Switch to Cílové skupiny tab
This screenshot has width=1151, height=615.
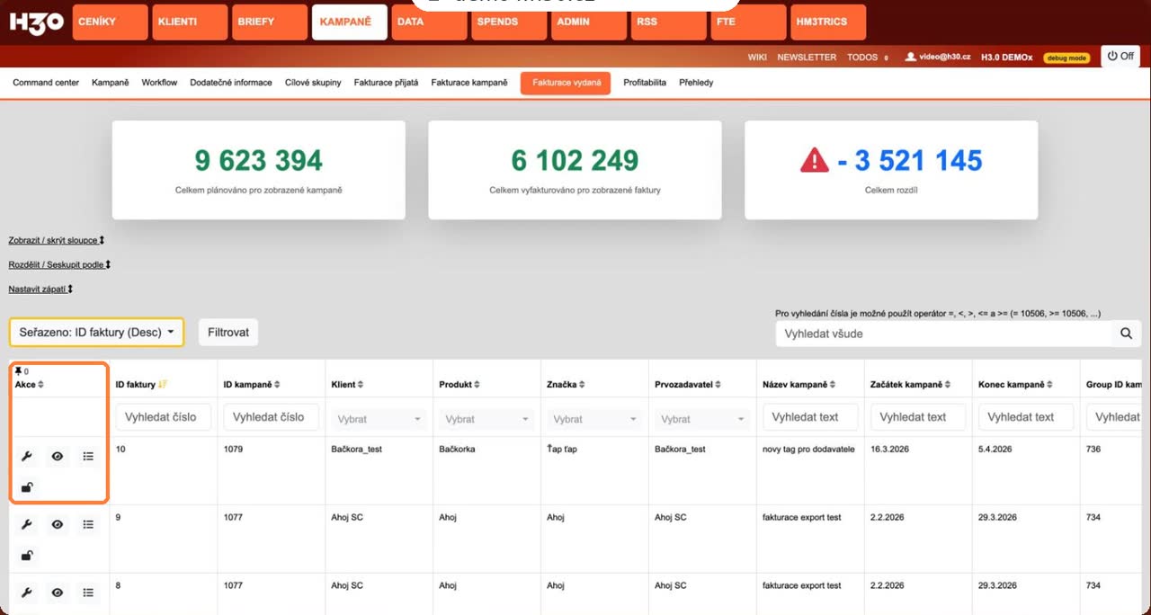(x=313, y=83)
